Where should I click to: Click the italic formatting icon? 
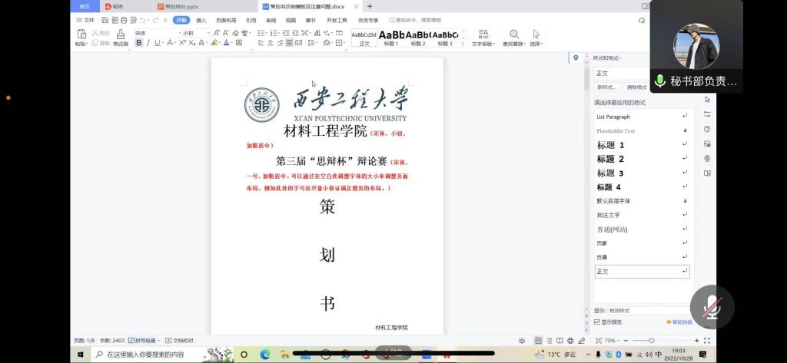pos(148,43)
